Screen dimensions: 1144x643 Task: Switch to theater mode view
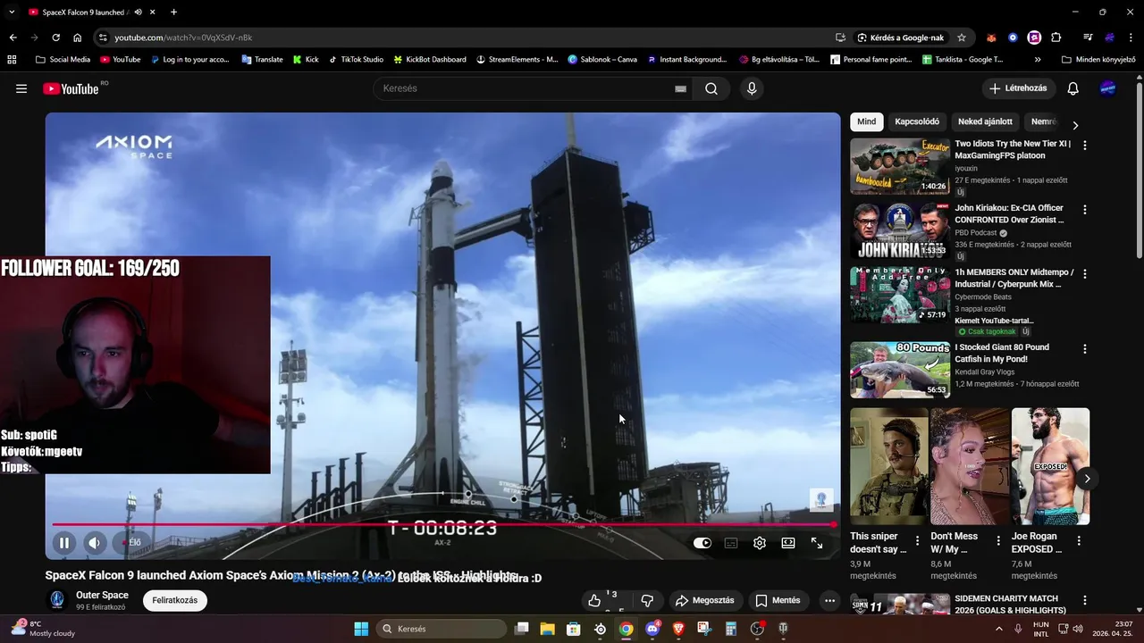pos(788,543)
